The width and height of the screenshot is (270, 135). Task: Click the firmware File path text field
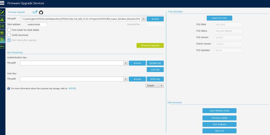[x=81, y=19]
